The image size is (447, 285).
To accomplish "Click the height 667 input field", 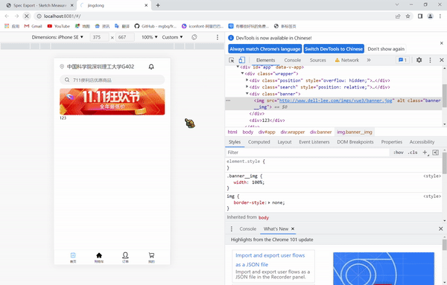I will (x=125, y=37).
